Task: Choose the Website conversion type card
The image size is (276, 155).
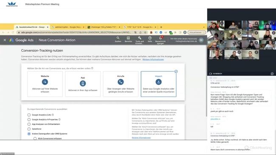Action: point(45,84)
